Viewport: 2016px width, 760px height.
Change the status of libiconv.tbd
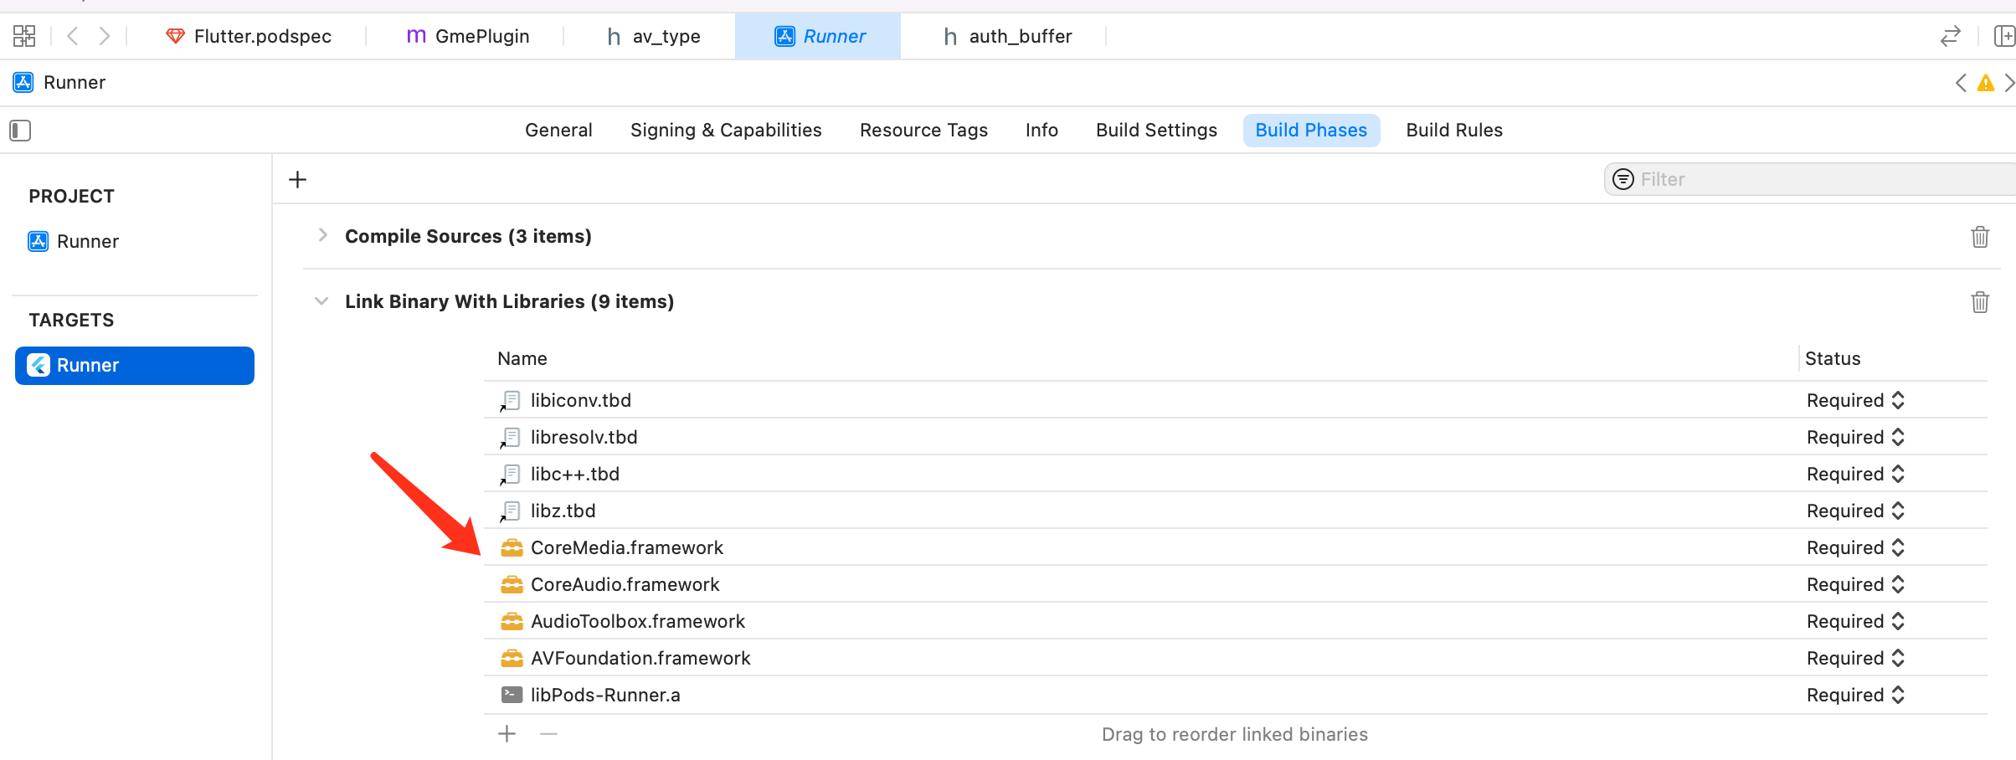point(1855,400)
